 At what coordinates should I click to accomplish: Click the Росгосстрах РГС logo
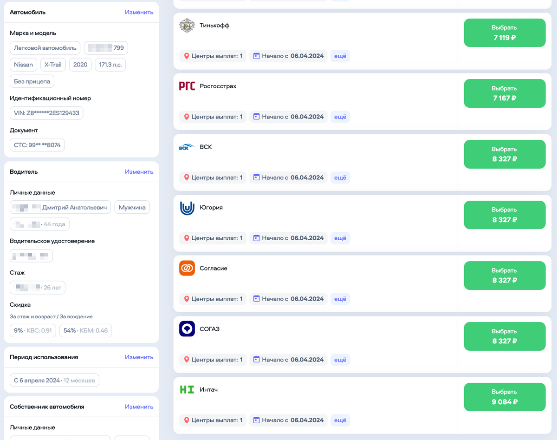187,86
